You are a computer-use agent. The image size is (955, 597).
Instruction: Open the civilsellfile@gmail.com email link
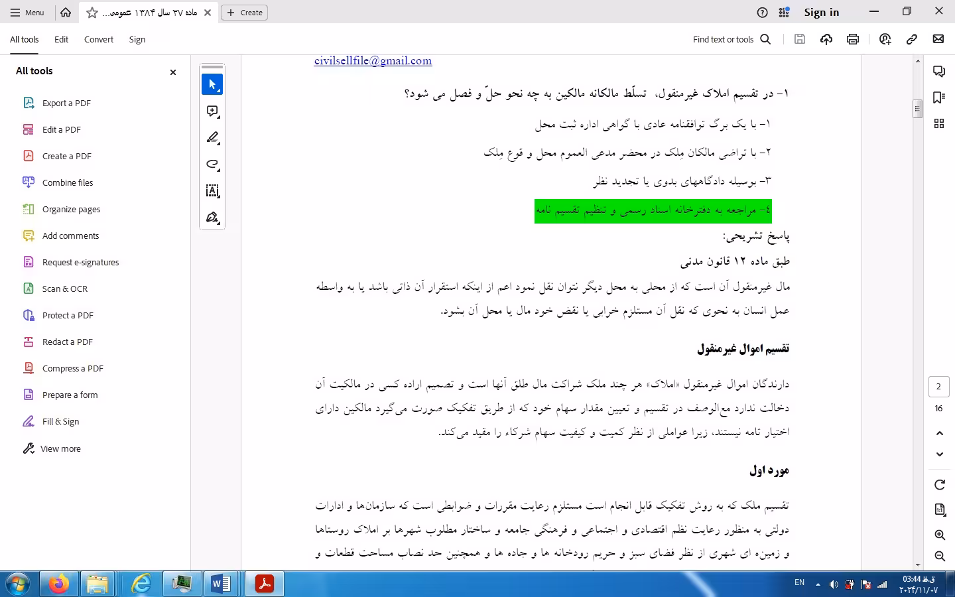pyautogui.click(x=373, y=61)
